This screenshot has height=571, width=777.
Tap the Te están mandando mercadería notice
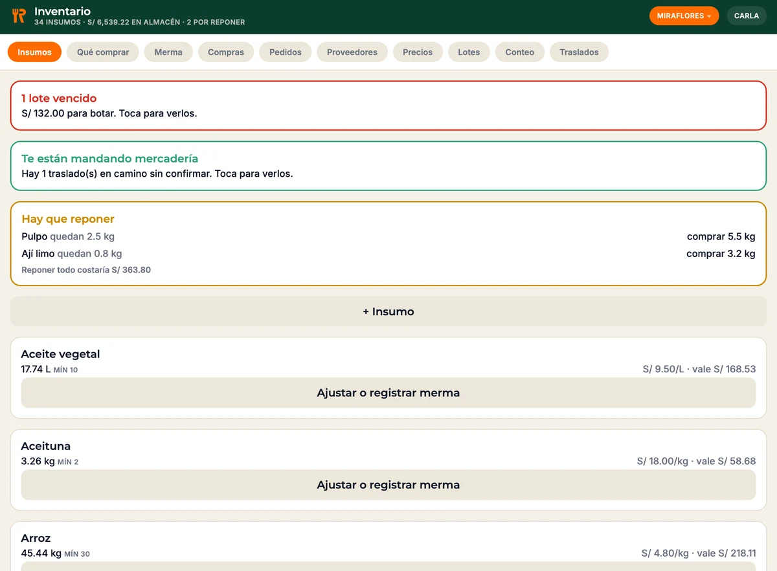pyautogui.click(x=388, y=166)
